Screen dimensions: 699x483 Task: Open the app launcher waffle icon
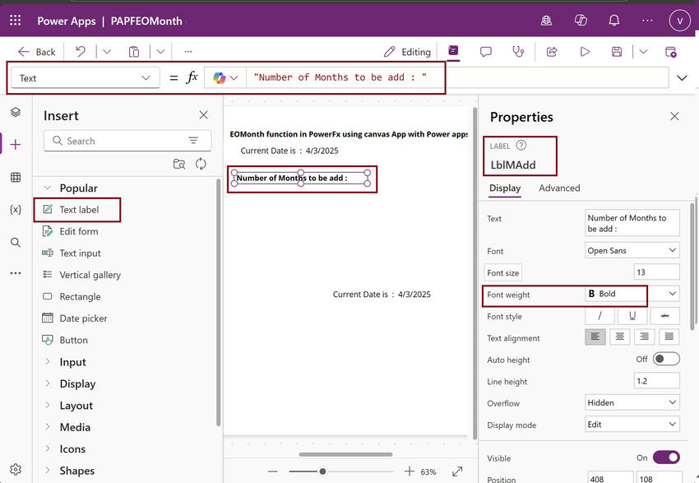(x=15, y=21)
